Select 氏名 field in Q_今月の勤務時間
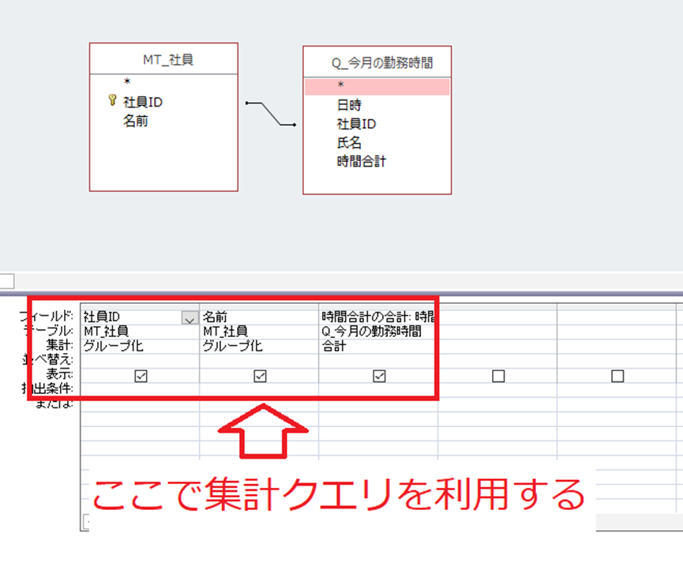The image size is (683, 574). coord(349,143)
